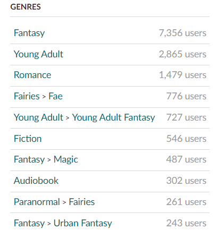Screen dimensions: 218x238
Task: View the 302 users for Audiobook
Action: pos(186,181)
